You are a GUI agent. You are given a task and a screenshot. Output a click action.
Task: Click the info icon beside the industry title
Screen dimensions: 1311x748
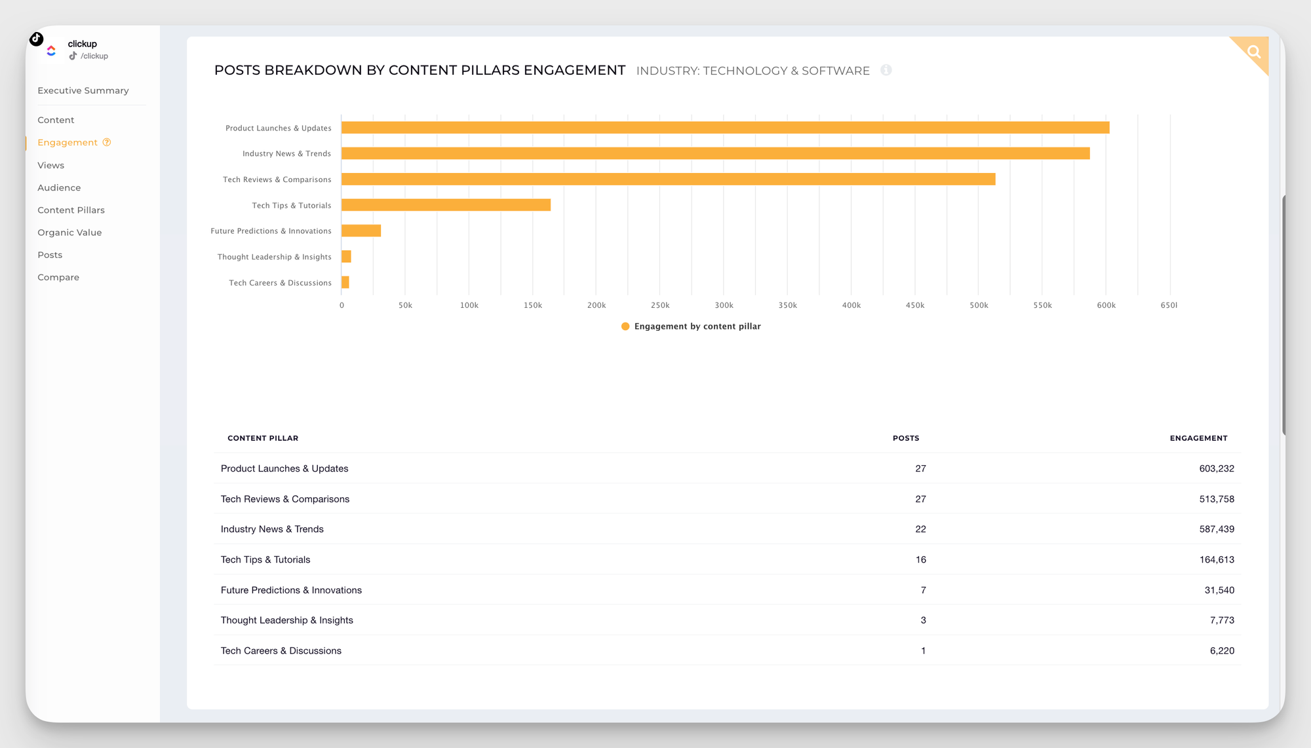point(886,70)
